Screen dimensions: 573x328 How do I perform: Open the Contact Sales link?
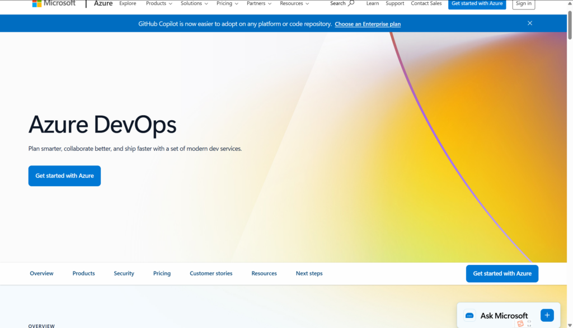426,3
